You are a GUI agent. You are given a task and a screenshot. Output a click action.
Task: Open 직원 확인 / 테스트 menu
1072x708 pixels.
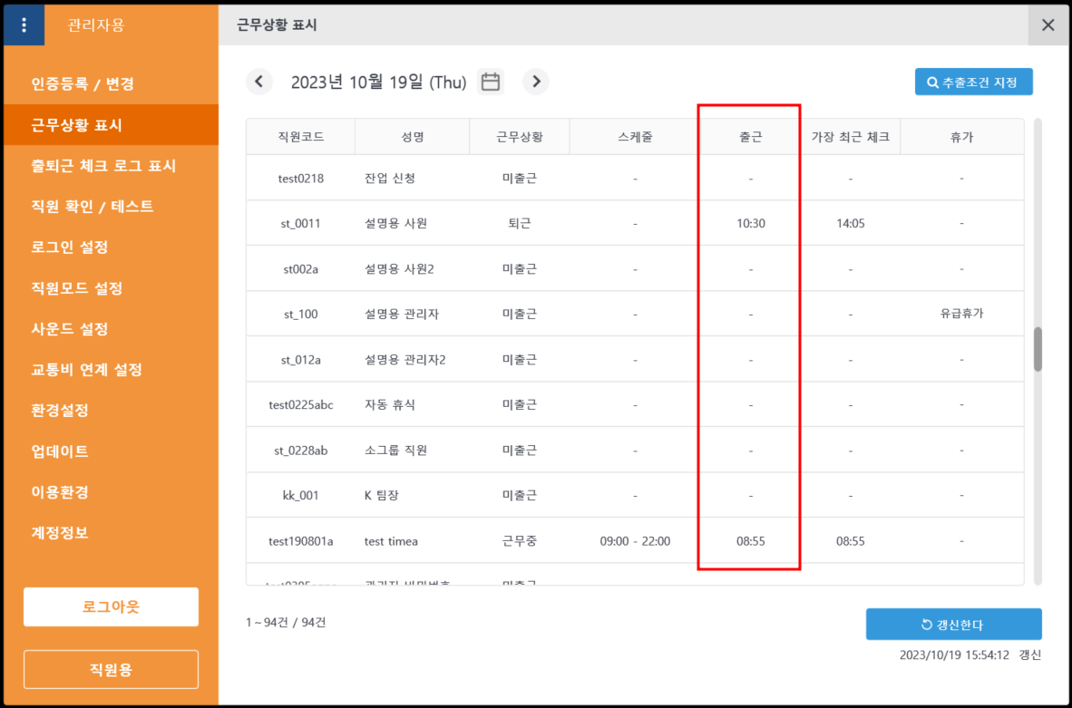93,207
